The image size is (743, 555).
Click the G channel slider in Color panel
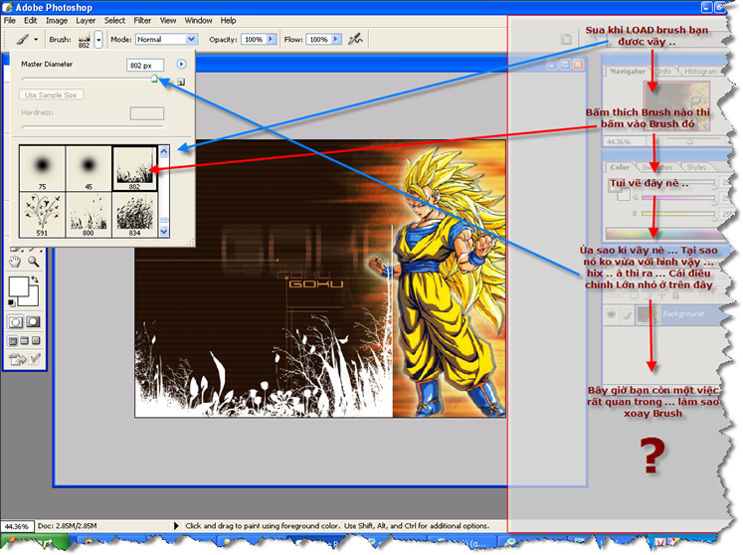pyautogui.click(x=678, y=198)
